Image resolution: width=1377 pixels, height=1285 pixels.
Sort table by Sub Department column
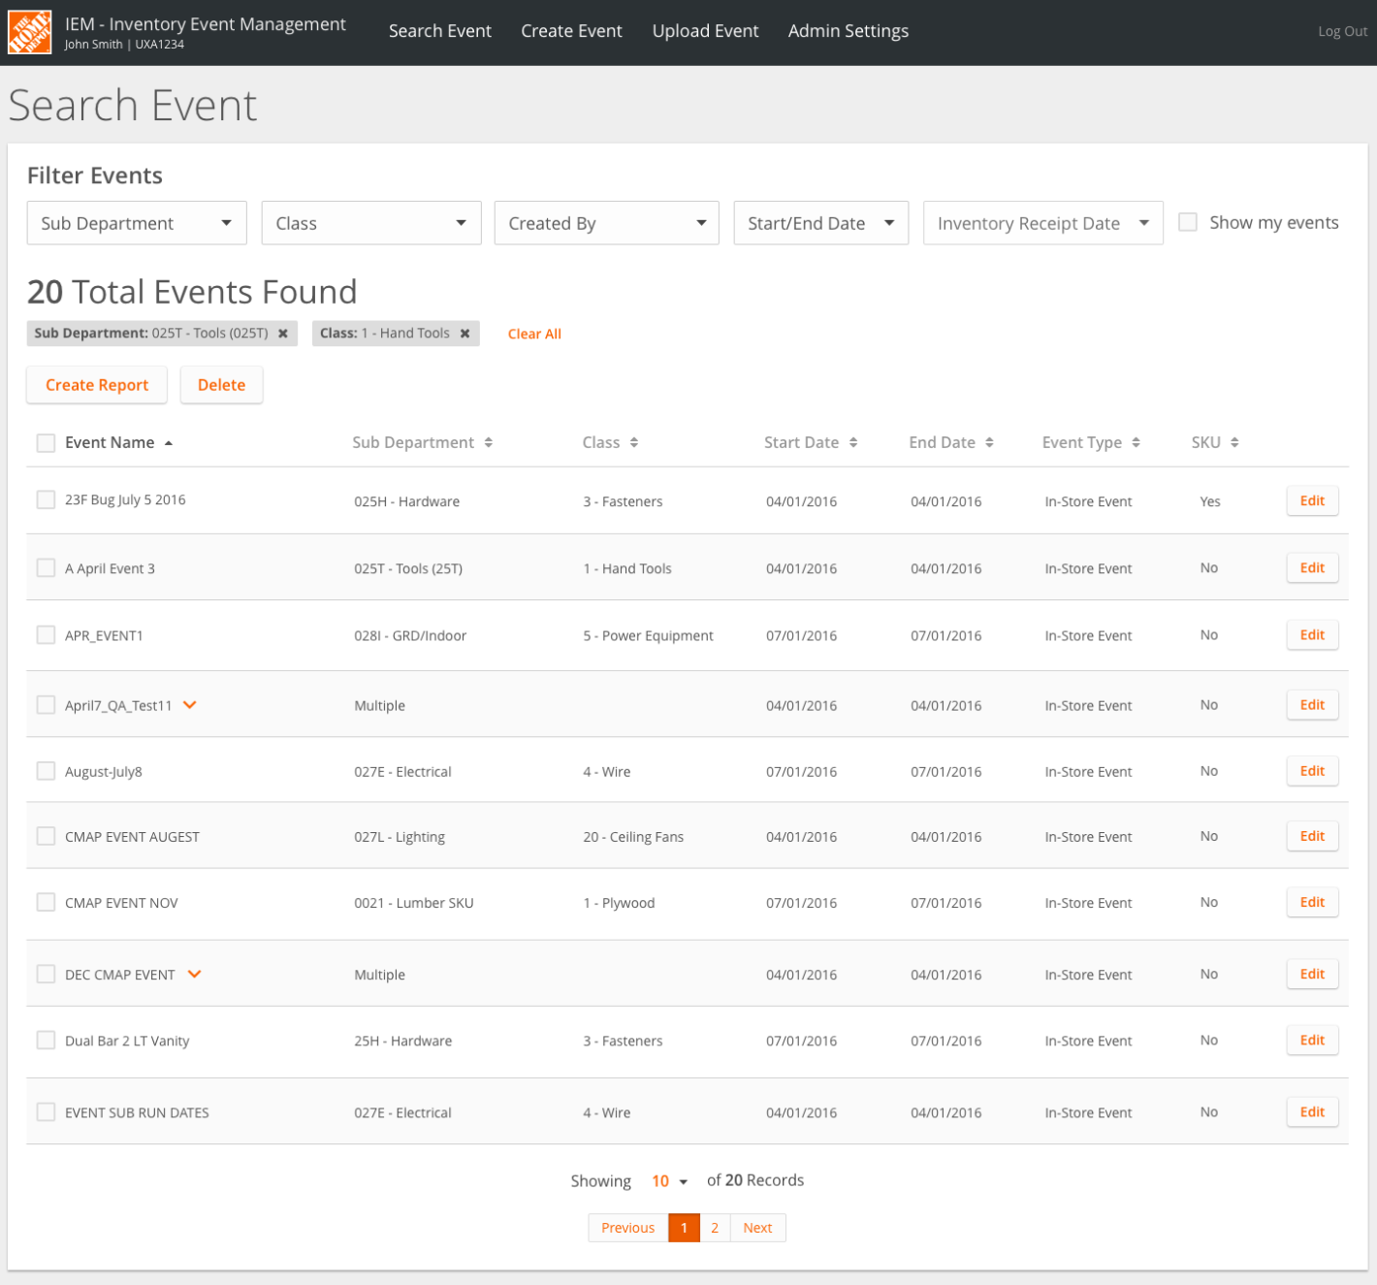[x=489, y=443]
